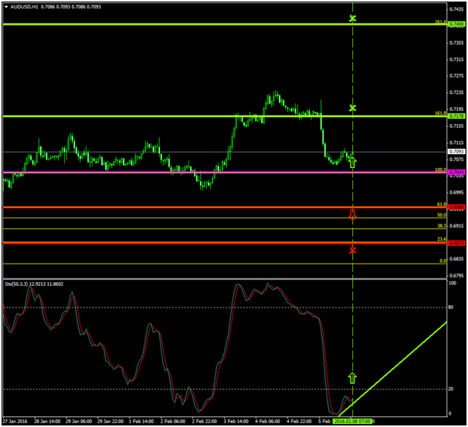The width and height of the screenshot is (468, 427).
Task: Select the orange horizontal line at 0.6960
Action: click(x=193, y=207)
